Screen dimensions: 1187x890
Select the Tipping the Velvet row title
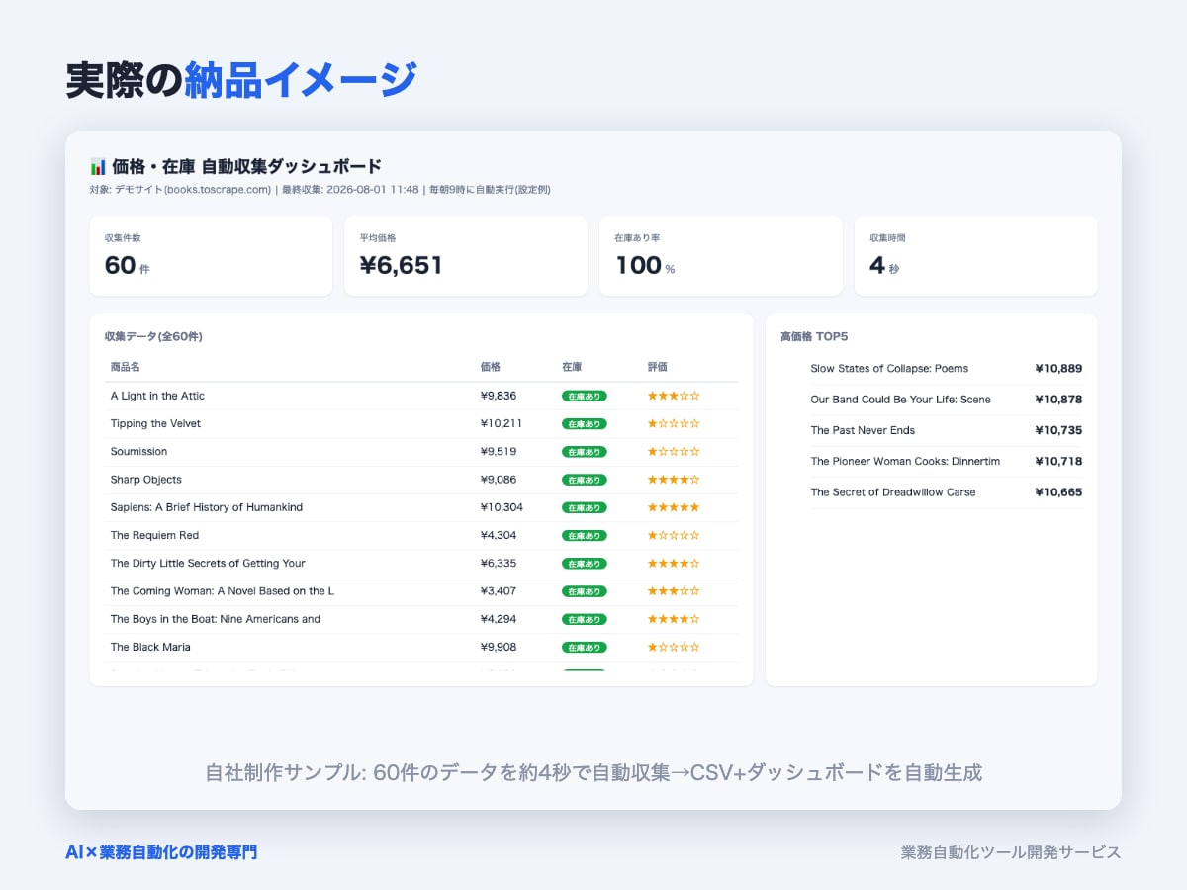click(155, 423)
